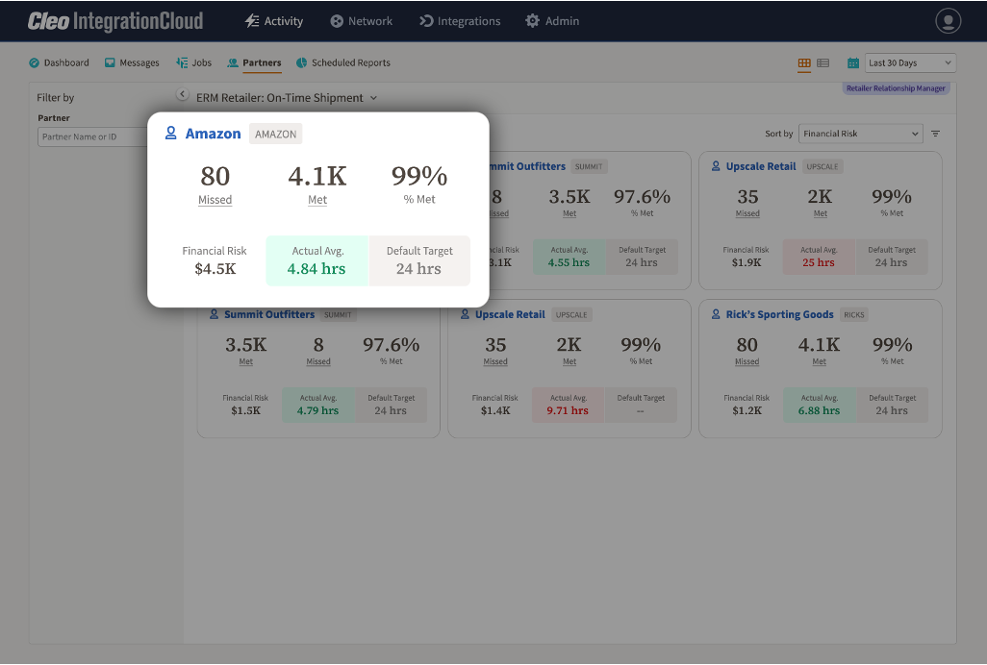Click the Dashboard checkmark icon
This screenshot has height=665, width=987.
(34, 62)
